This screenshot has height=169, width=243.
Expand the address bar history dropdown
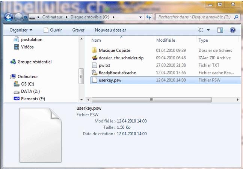(140, 17)
